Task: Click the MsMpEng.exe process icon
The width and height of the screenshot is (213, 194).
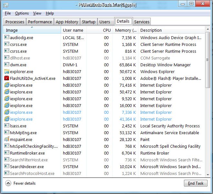Action: 7,132
